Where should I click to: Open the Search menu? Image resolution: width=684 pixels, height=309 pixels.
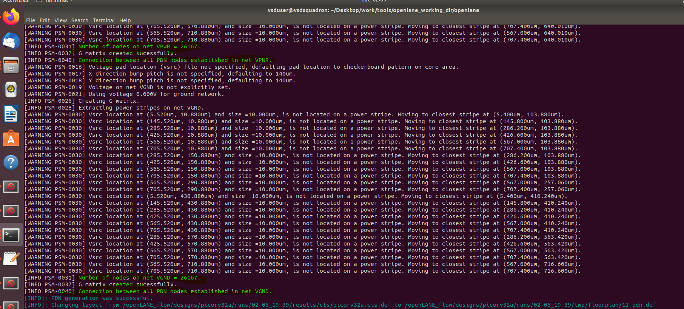pyautogui.click(x=80, y=20)
